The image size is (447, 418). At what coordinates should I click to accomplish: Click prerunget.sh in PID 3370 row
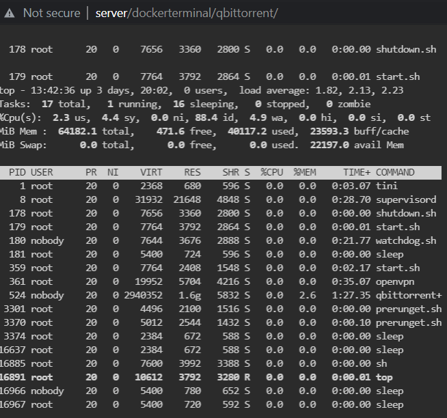pyautogui.click(x=409, y=323)
